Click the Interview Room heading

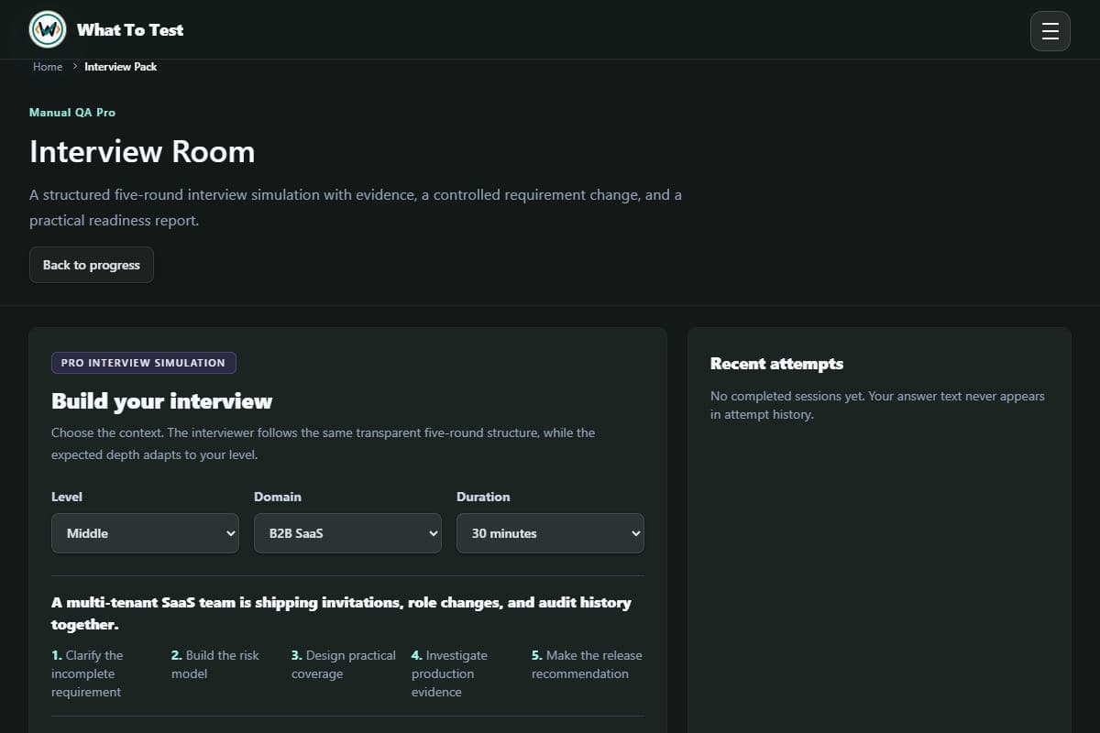coord(142,151)
